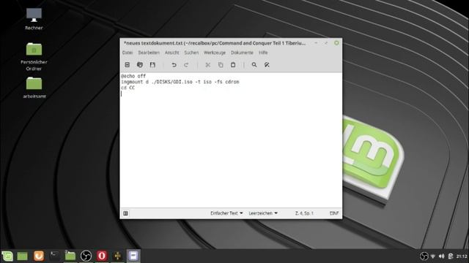Maximize the text editor window

pos(326,43)
